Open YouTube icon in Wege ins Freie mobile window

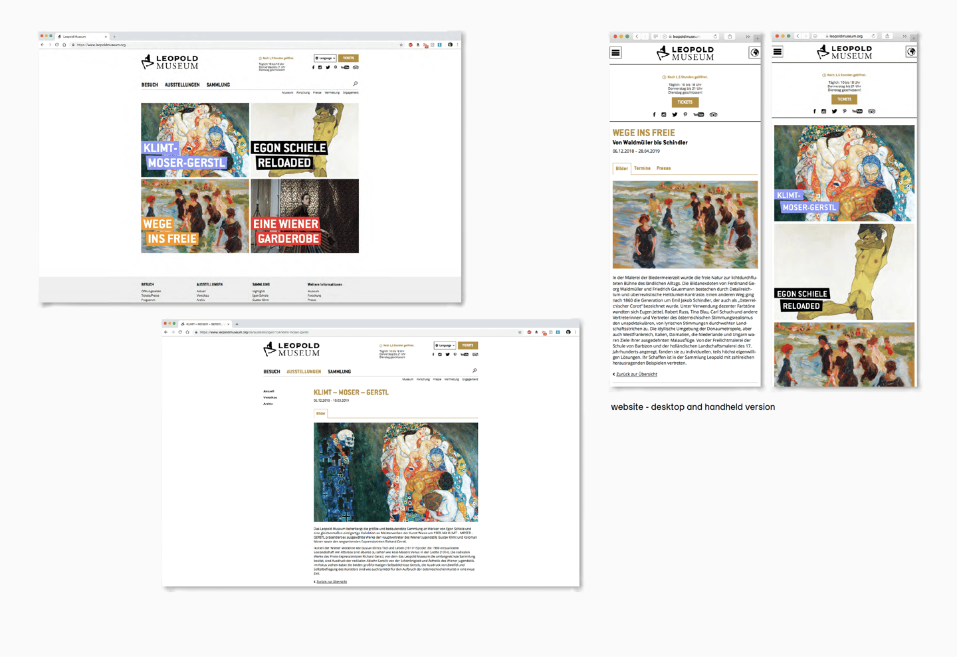698,114
